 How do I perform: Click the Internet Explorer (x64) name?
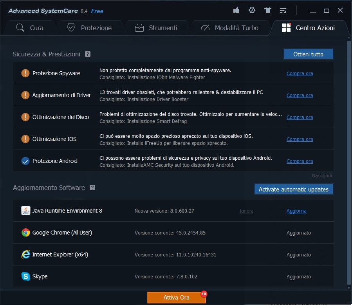coord(60,254)
